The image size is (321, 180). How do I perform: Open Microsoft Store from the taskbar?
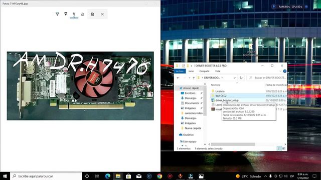click(x=128, y=176)
